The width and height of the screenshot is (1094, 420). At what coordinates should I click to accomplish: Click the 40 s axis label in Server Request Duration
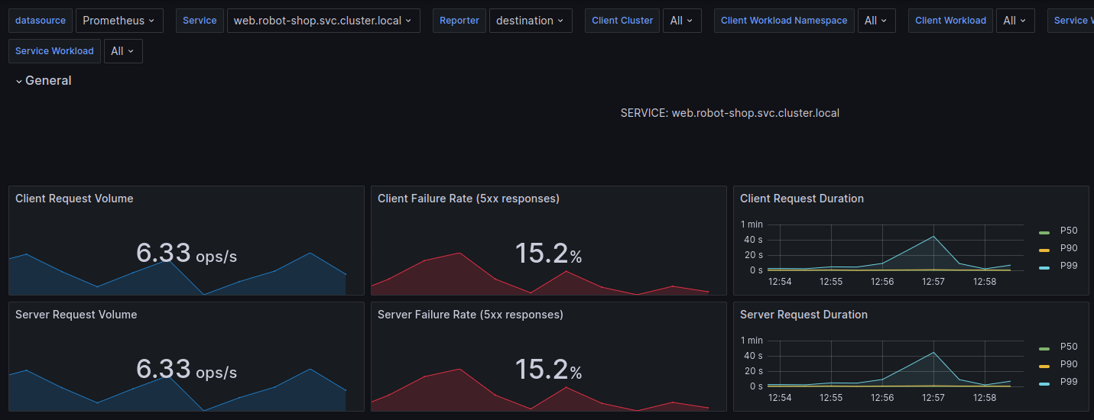[x=755, y=356]
